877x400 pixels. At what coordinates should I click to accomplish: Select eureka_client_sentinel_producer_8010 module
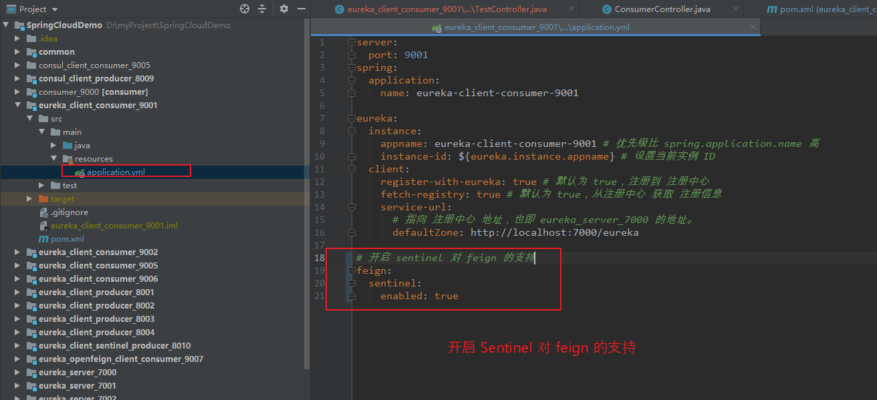114,346
